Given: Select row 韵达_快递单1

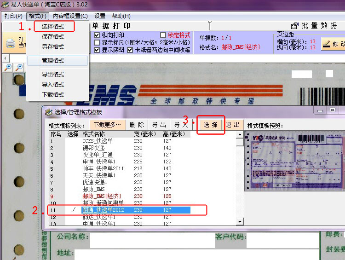Looking at the screenshot, I should [x=120, y=217].
